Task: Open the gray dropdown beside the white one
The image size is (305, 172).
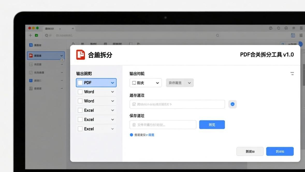Action: [x=180, y=83]
